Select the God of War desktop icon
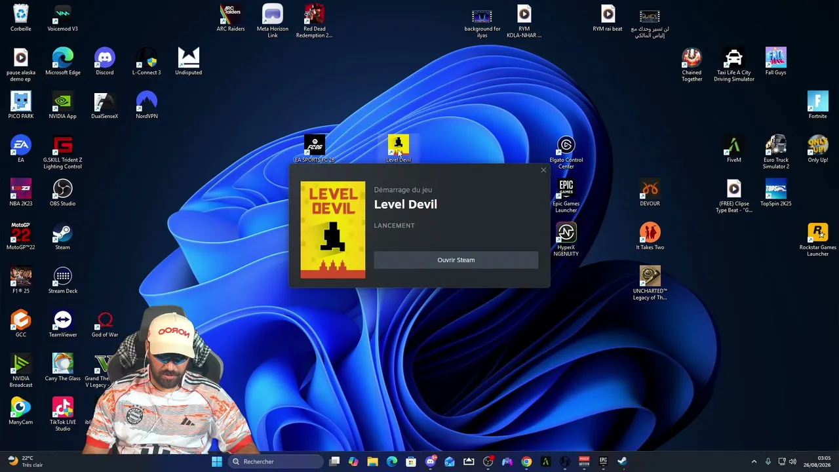Viewport: 839px width, 472px height. [105, 324]
